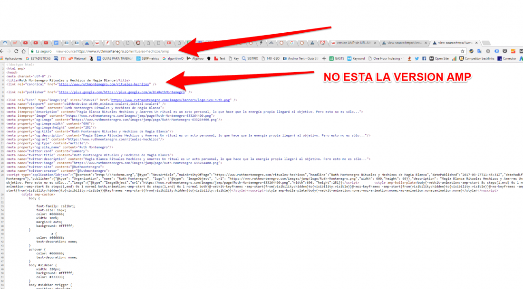
Task: Open the 140 -SEO bookmark
Action: point(271,58)
